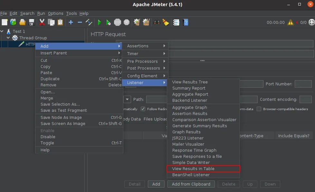Click the Cut scissors icon
The width and height of the screenshot is (315, 192).
[42, 22]
